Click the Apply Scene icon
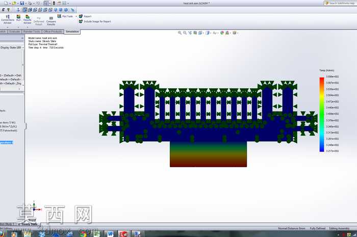Screen dimensions: 357x237 (x=227, y=33)
